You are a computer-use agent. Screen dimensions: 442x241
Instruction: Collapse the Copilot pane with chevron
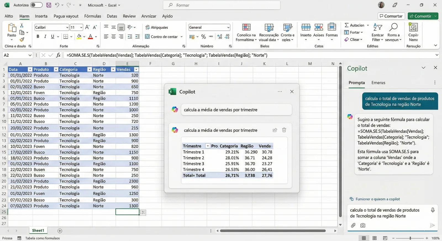coord(423,68)
